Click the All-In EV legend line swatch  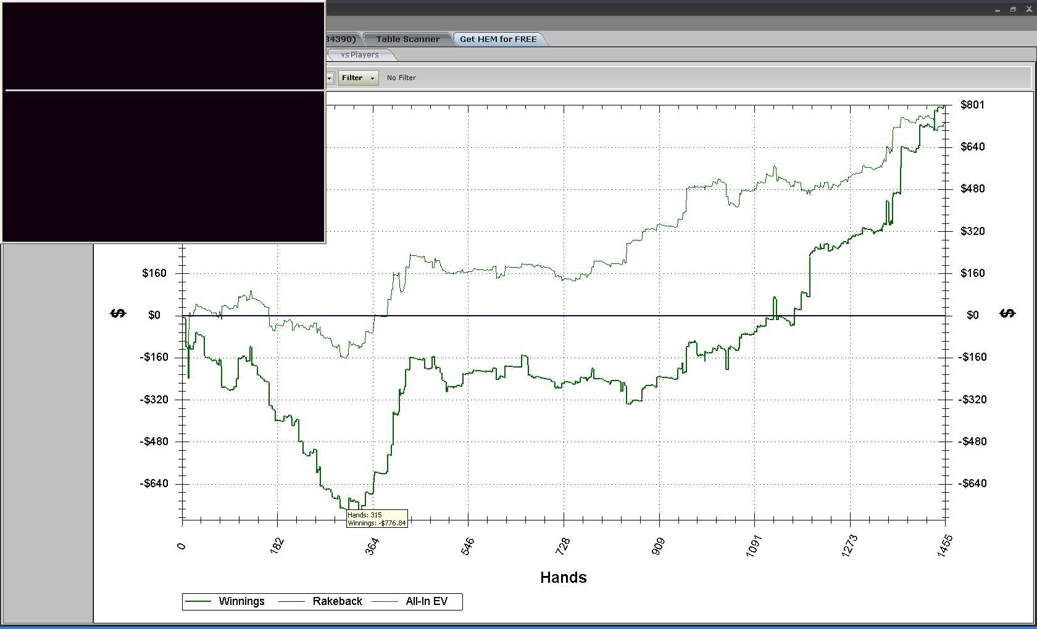click(x=385, y=601)
